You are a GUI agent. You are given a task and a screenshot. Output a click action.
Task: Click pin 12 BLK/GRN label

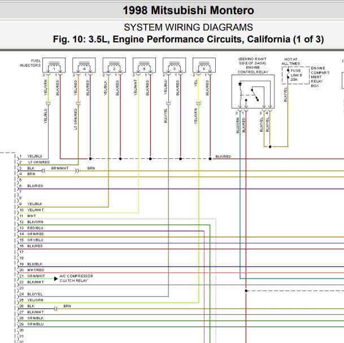pyautogui.click(x=35, y=222)
